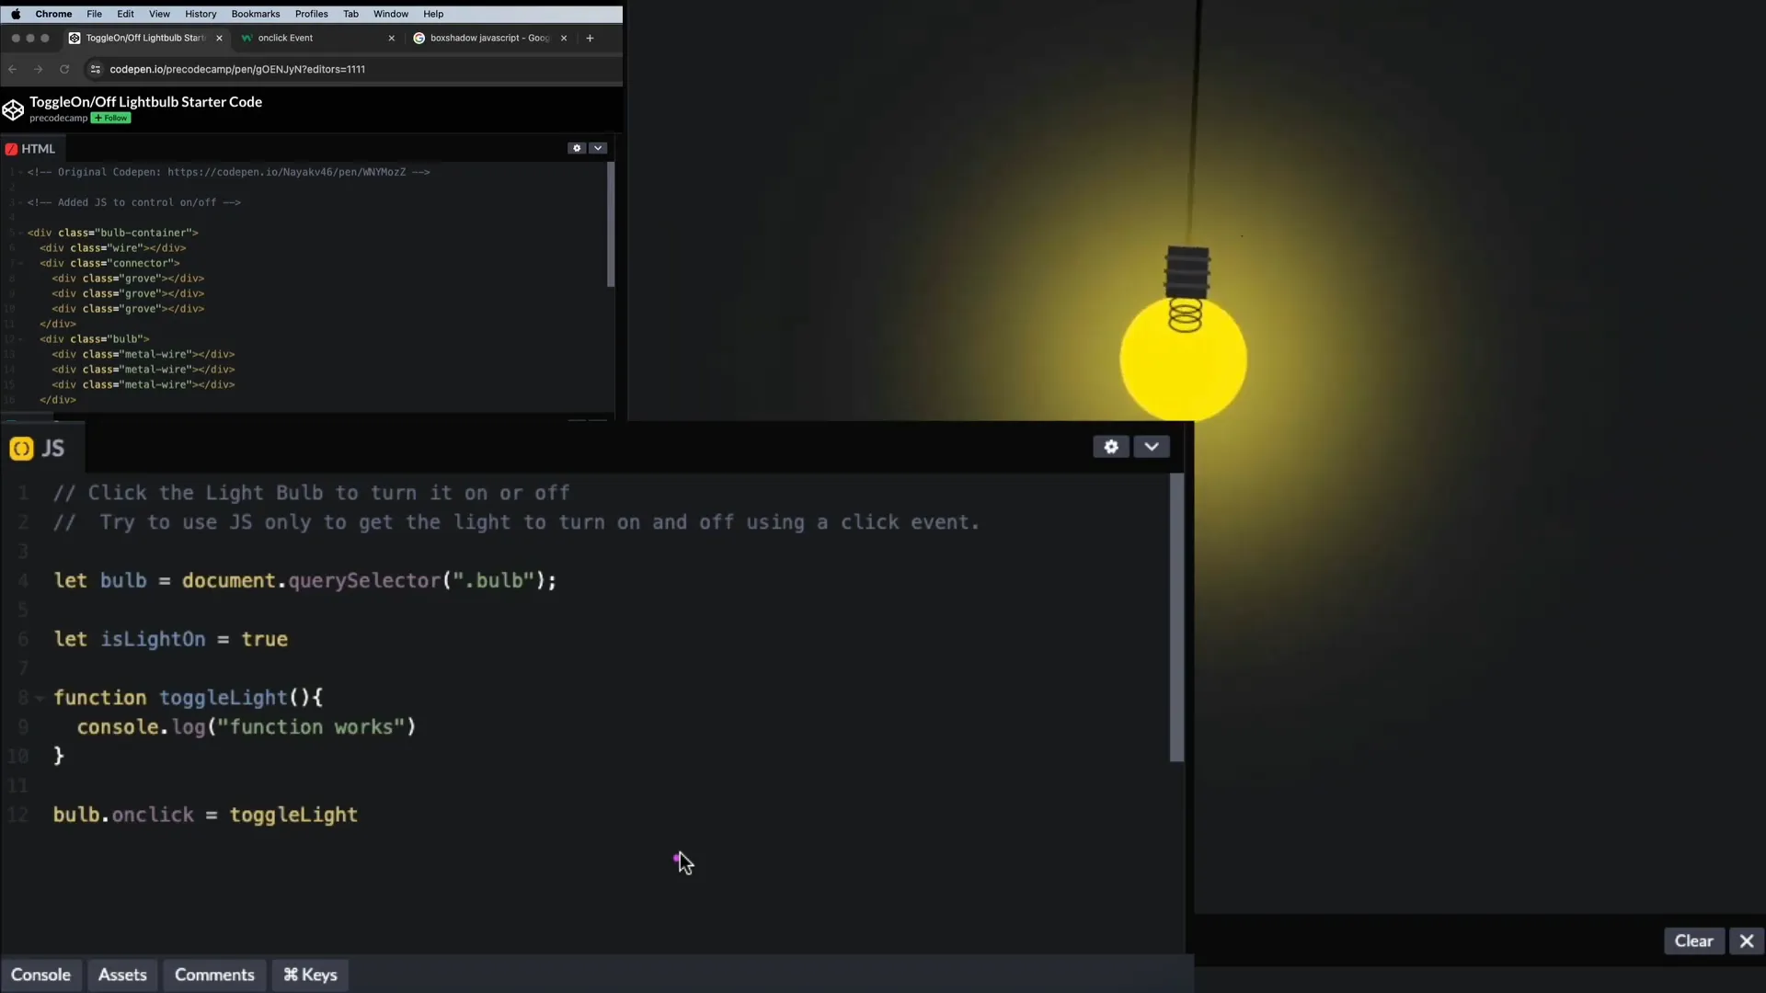Expand the JS panel collapse arrow
1766x993 pixels.
[x=1151, y=446]
